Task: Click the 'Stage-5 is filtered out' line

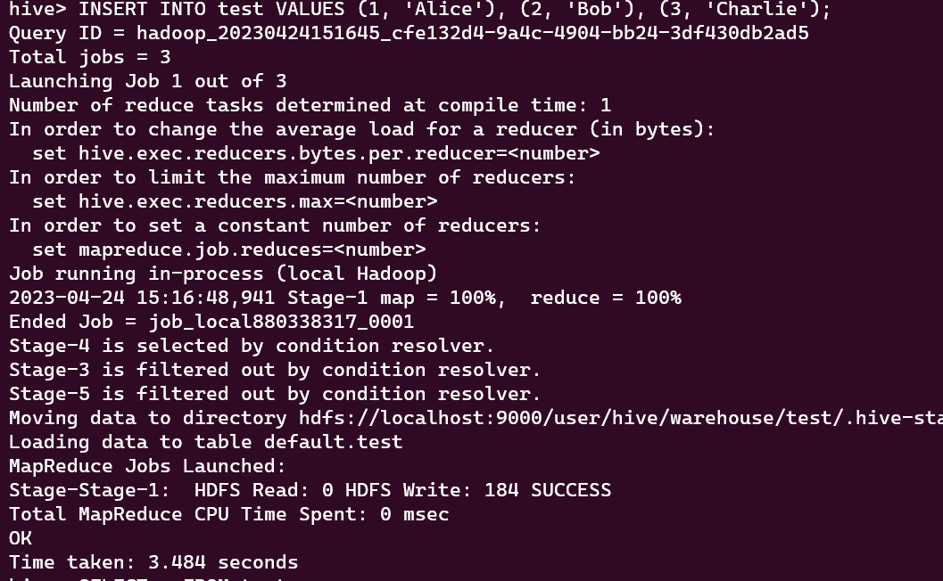Action: 275,395
